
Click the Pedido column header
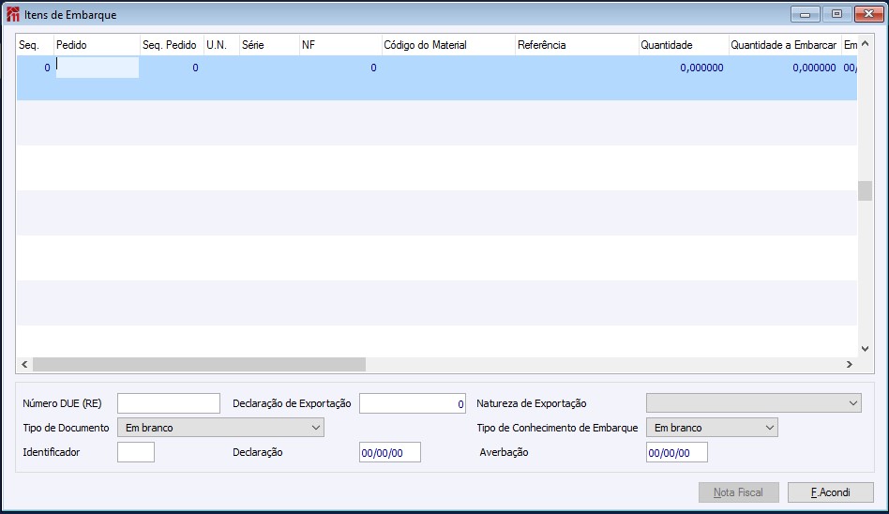[x=97, y=45]
